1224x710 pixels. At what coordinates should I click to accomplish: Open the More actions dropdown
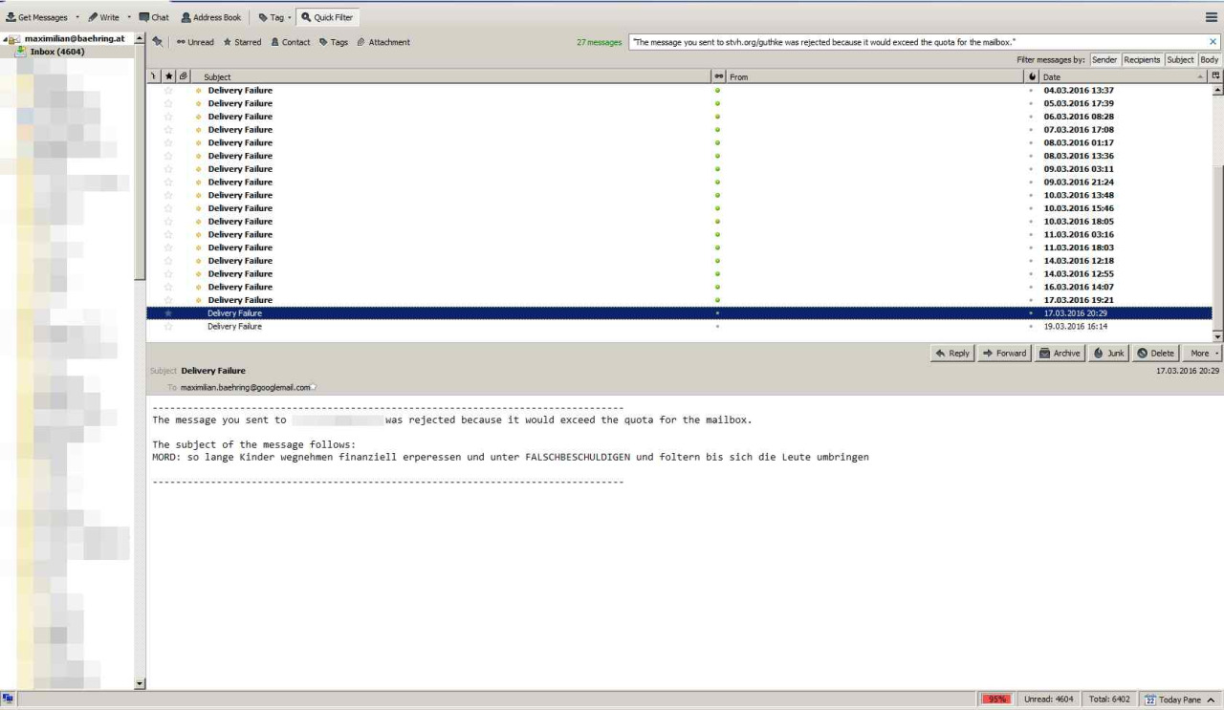click(1202, 353)
